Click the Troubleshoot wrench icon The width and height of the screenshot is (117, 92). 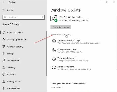[4, 60]
